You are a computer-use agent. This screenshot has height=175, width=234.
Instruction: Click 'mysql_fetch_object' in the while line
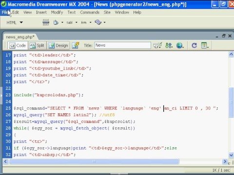[x=83, y=128]
